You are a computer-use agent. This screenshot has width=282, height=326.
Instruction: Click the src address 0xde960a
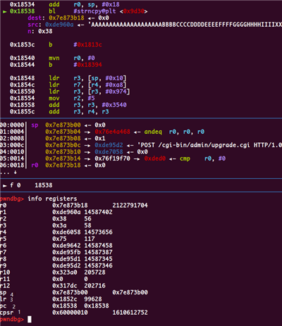coord(59,25)
